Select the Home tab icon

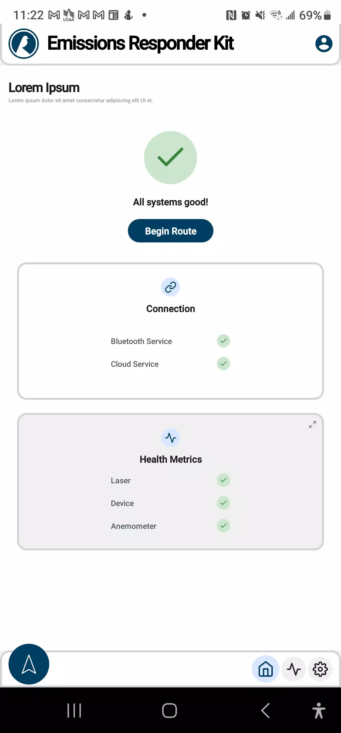pos(266,669)
